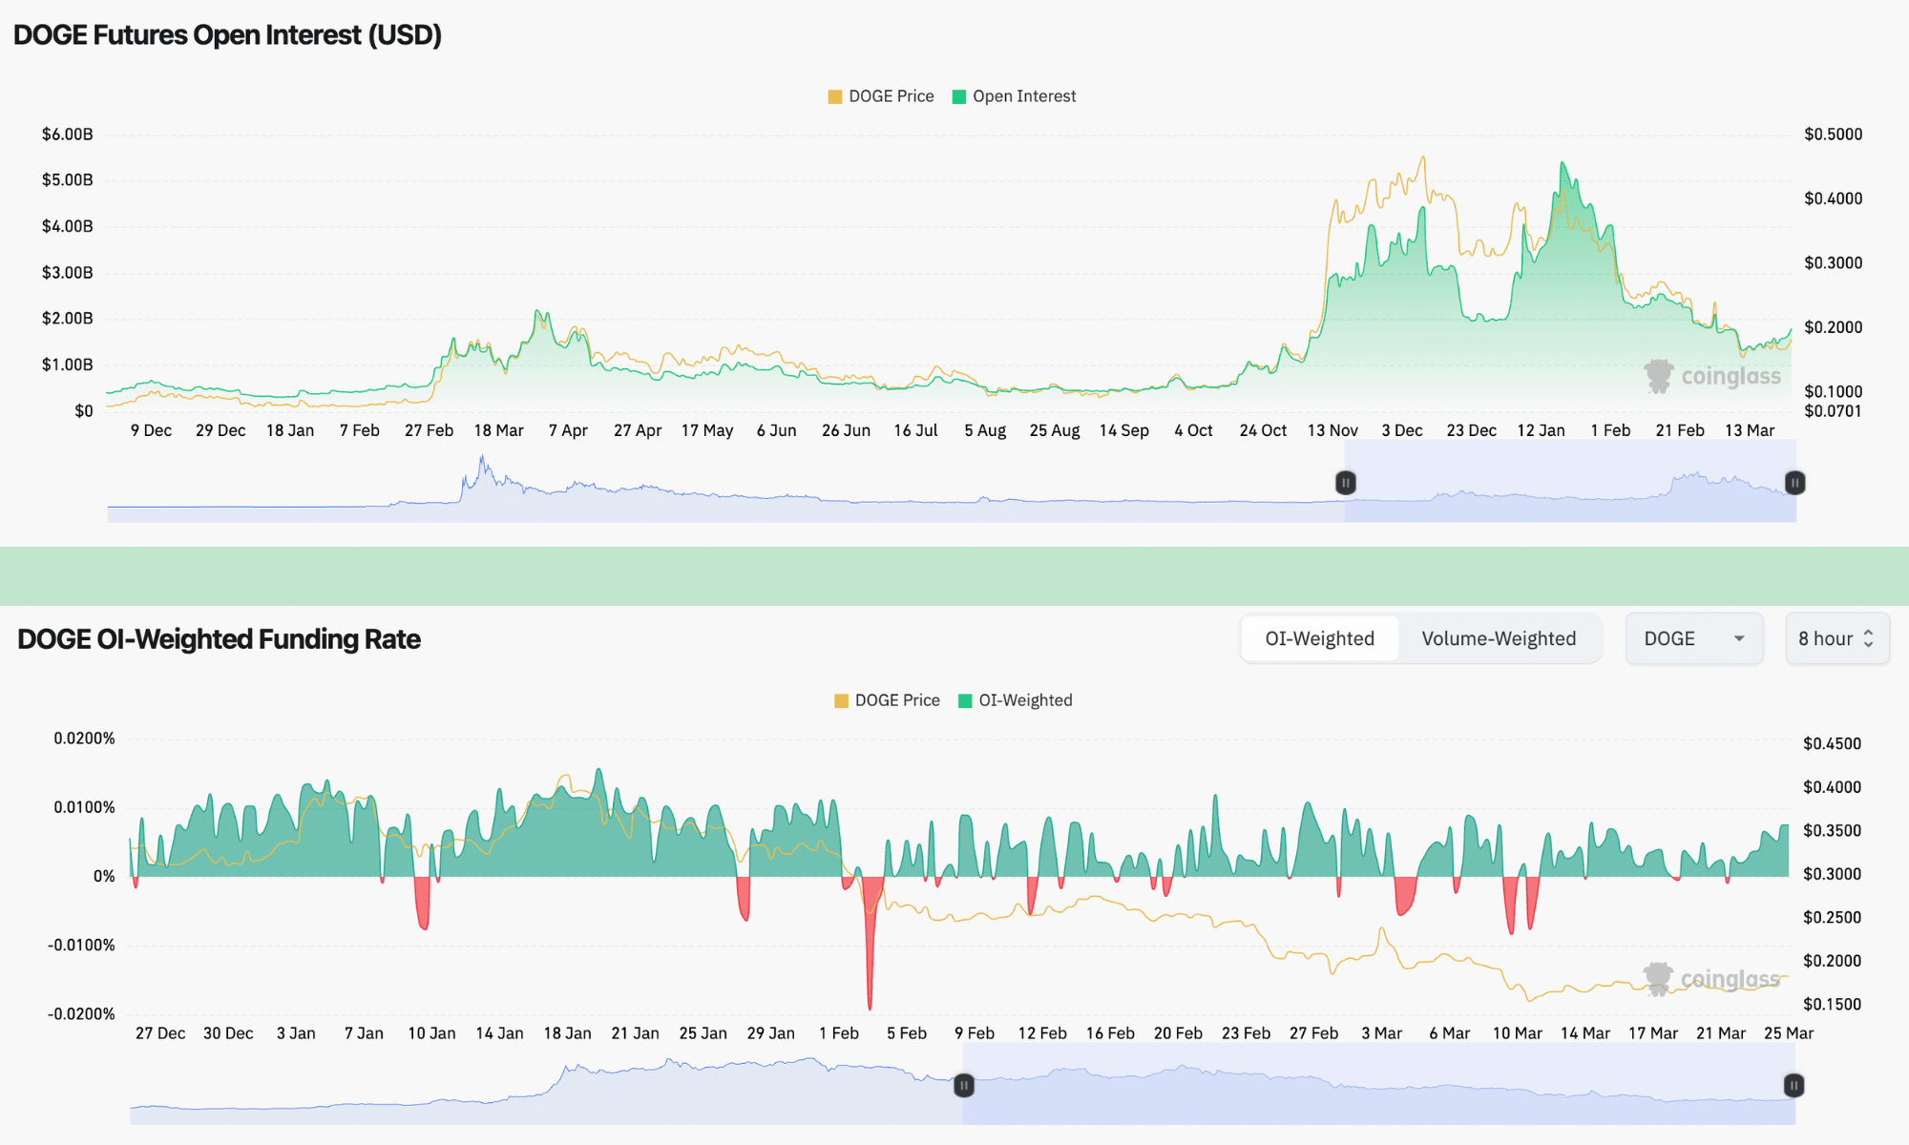This screenshot has width=1909, height=1145.
Task: Click the left handle on the funding rate navigator
Action: 964,1085
